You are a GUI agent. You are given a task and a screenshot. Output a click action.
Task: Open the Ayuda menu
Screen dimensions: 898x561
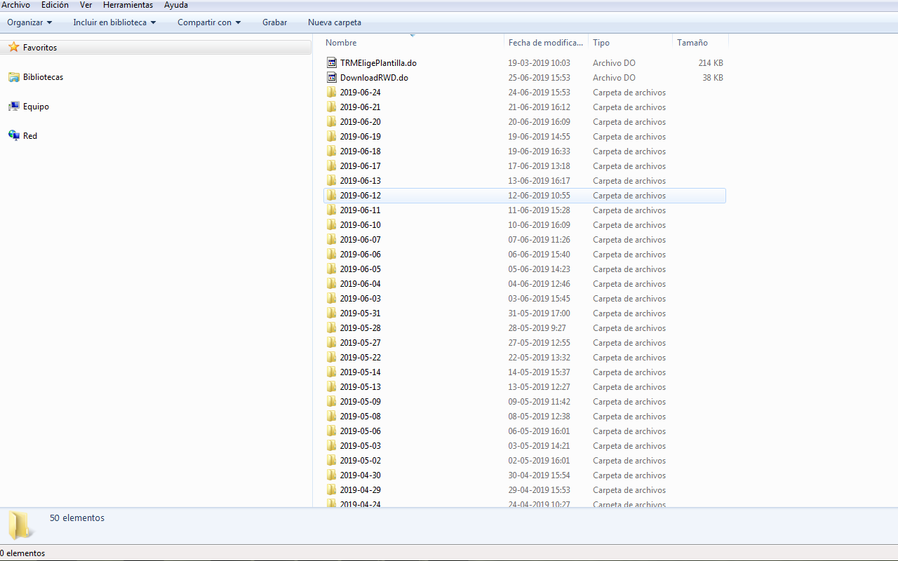click(176, 5)
